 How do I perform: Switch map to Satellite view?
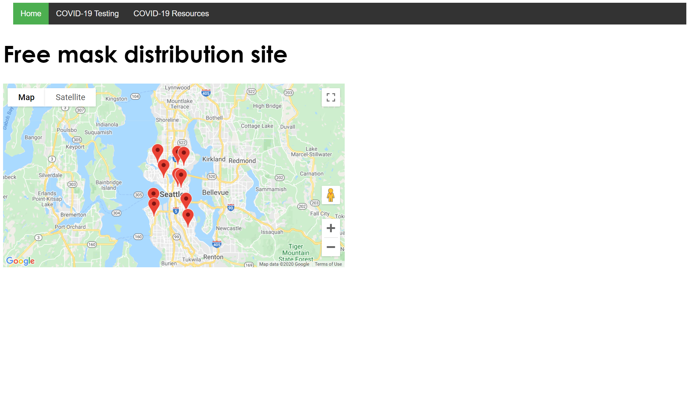[x=70, y=97]
